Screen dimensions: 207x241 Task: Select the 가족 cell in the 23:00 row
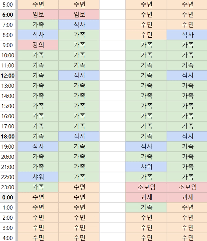click(x=38, y=187)
